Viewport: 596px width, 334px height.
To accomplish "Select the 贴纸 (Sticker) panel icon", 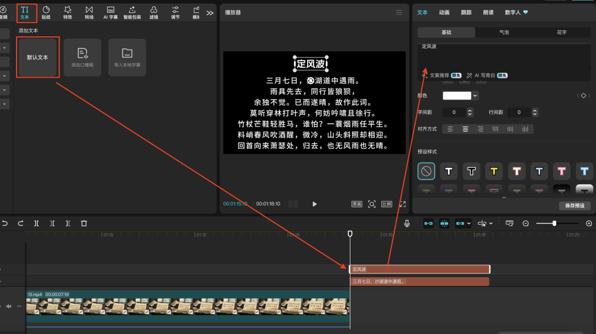I will coord(46,12).
